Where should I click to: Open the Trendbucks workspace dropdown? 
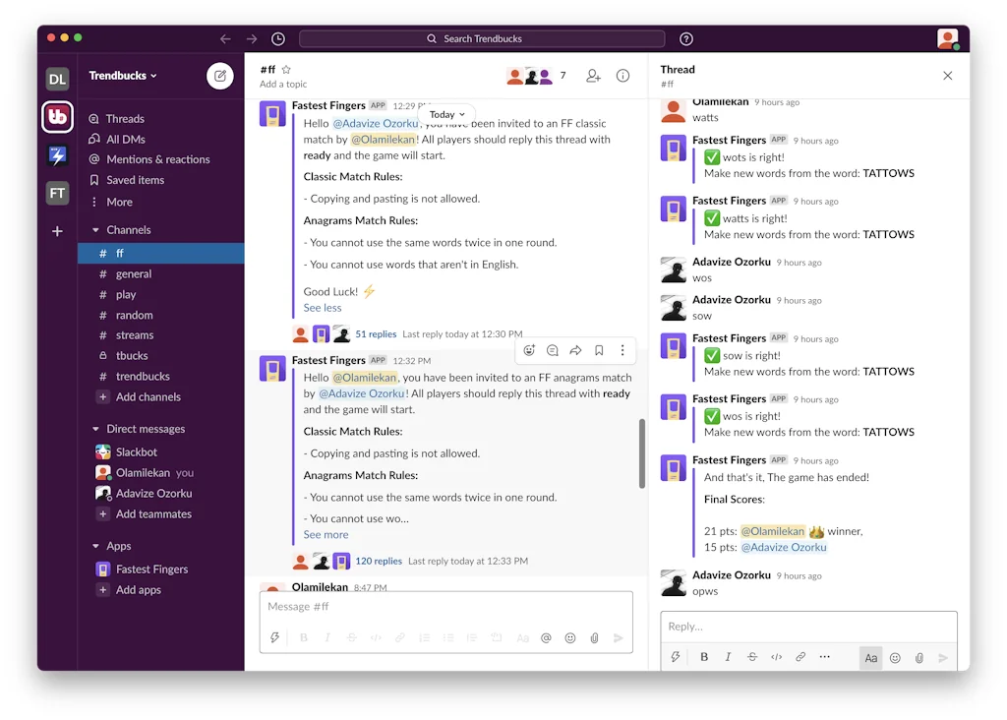click(x=122, y=75)
